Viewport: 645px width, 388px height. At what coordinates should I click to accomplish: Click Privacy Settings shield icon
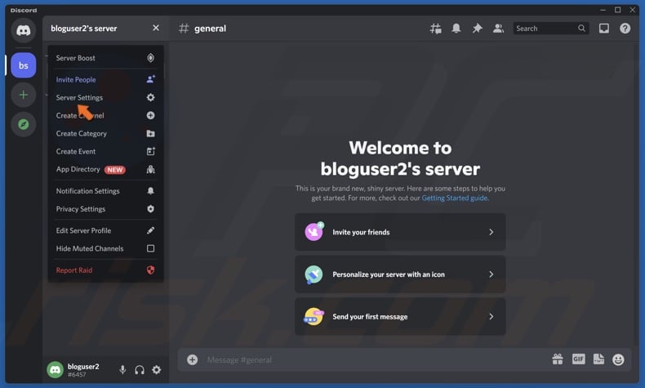pyautogui.click(x=151, y=209)
